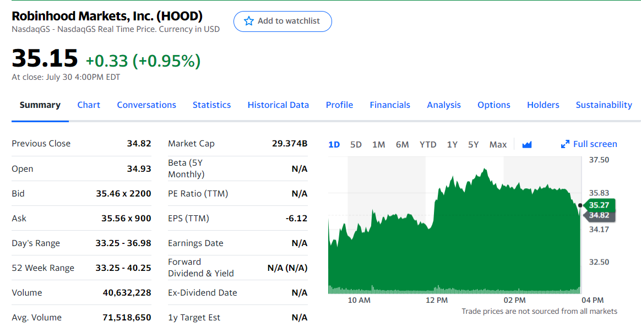Click the 12 PM axis label on chart
The image size is (641, 332).
(x=437, y=301)
